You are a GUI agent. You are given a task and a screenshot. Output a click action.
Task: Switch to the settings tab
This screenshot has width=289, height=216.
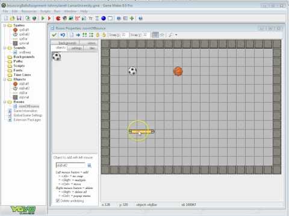click(75, 48)
